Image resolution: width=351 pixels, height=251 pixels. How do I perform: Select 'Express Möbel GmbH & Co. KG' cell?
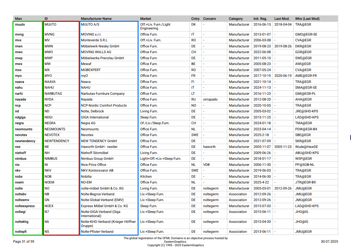[104, 206]
